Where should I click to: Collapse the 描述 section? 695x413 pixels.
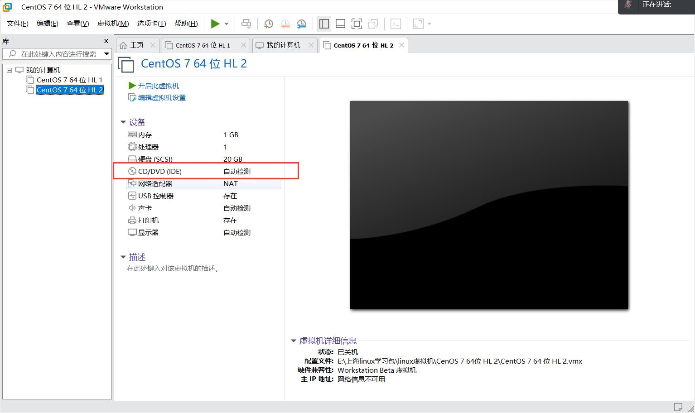coord(123,257)
